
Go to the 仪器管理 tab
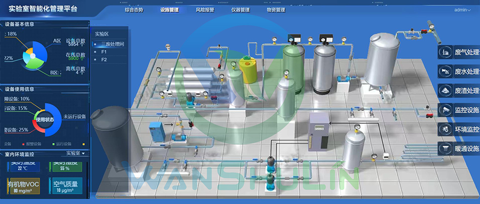click(241, 10)
